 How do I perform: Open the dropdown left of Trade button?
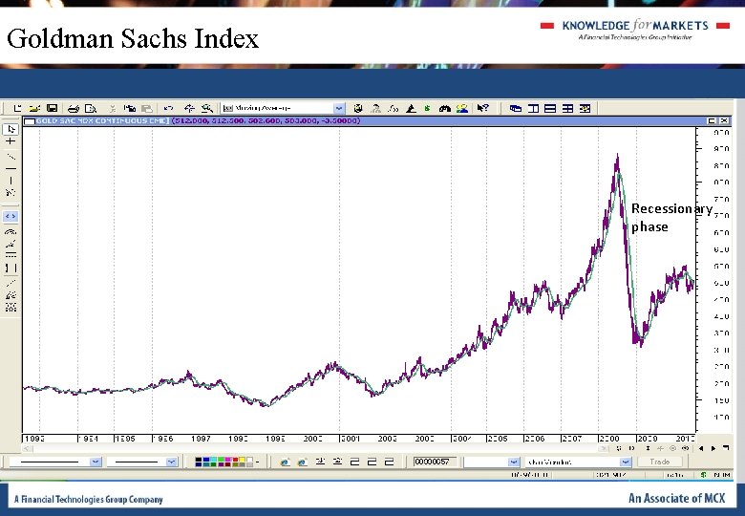[x=578, y=462]
